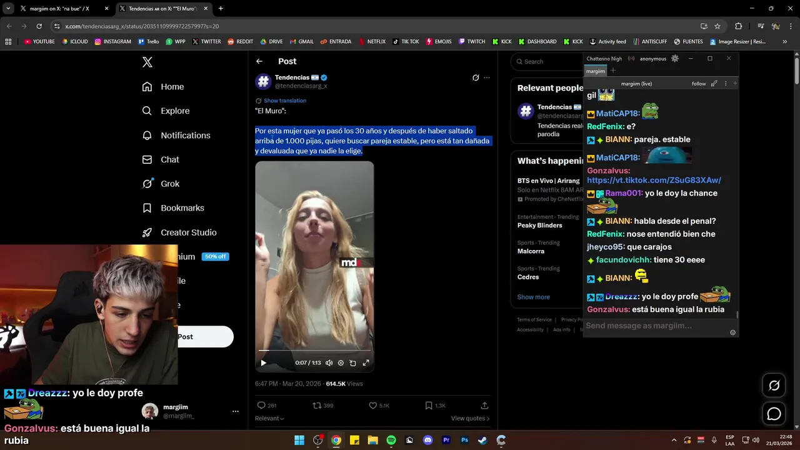800x450 pixels.
Task: Click the video progress bar
Action: [x=314, y=351]
